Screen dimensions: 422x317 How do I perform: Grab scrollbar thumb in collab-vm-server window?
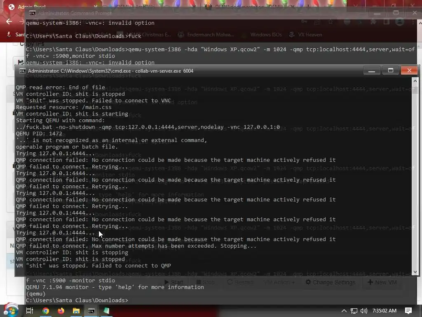pos(415,90)
